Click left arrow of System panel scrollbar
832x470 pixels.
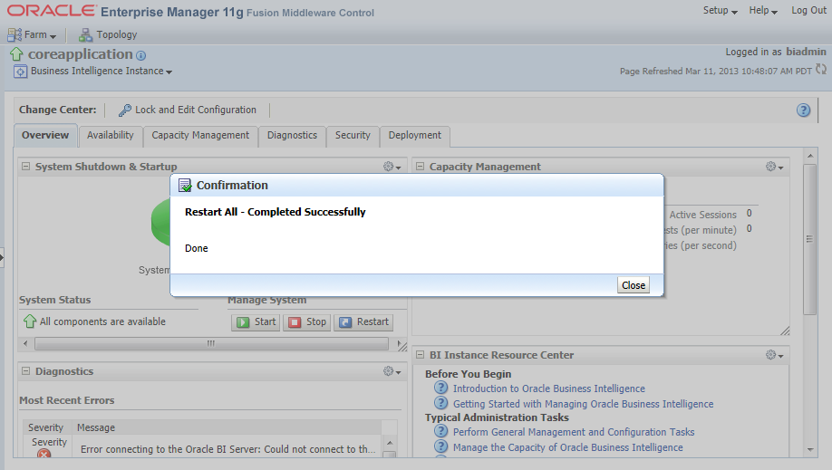(x=25, y=344)
